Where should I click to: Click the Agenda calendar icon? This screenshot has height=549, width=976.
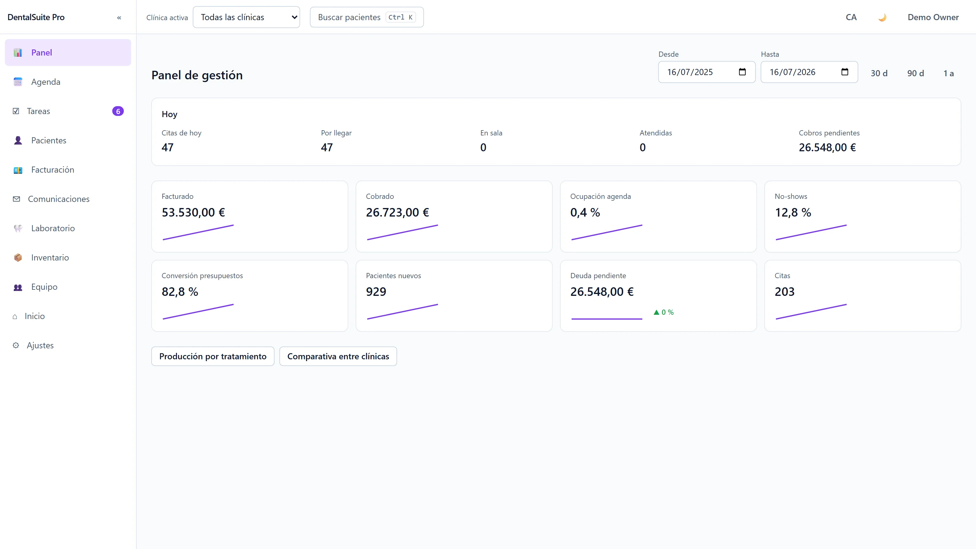(18, 82)
